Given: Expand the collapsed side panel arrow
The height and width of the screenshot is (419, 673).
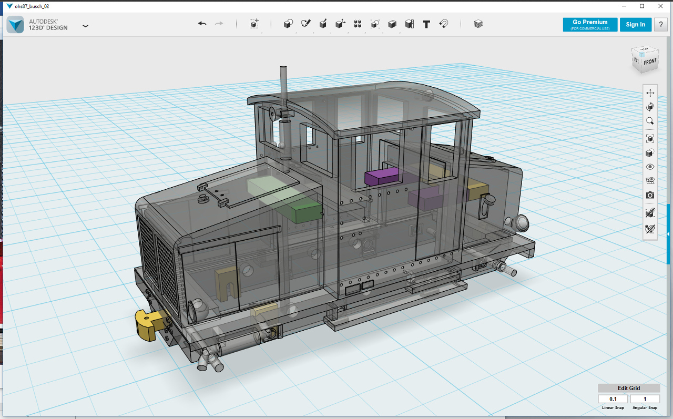Looking at the screenshot, I should point(668,234).
